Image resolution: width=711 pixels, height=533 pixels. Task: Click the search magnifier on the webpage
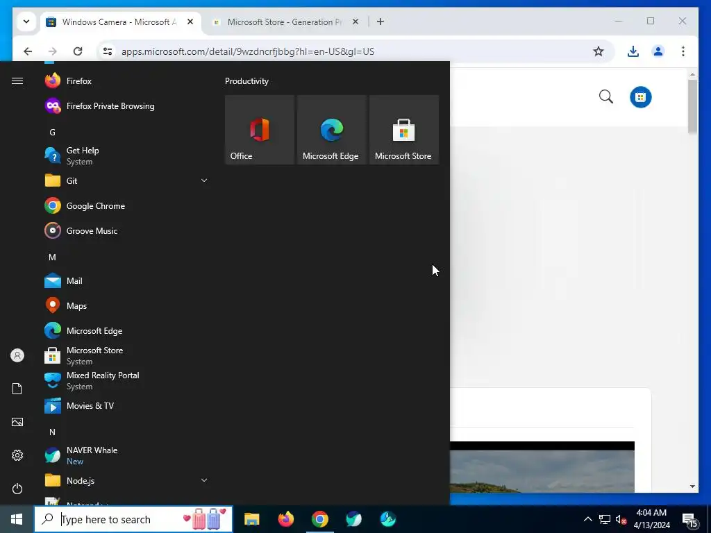click(x=606, y=96)
